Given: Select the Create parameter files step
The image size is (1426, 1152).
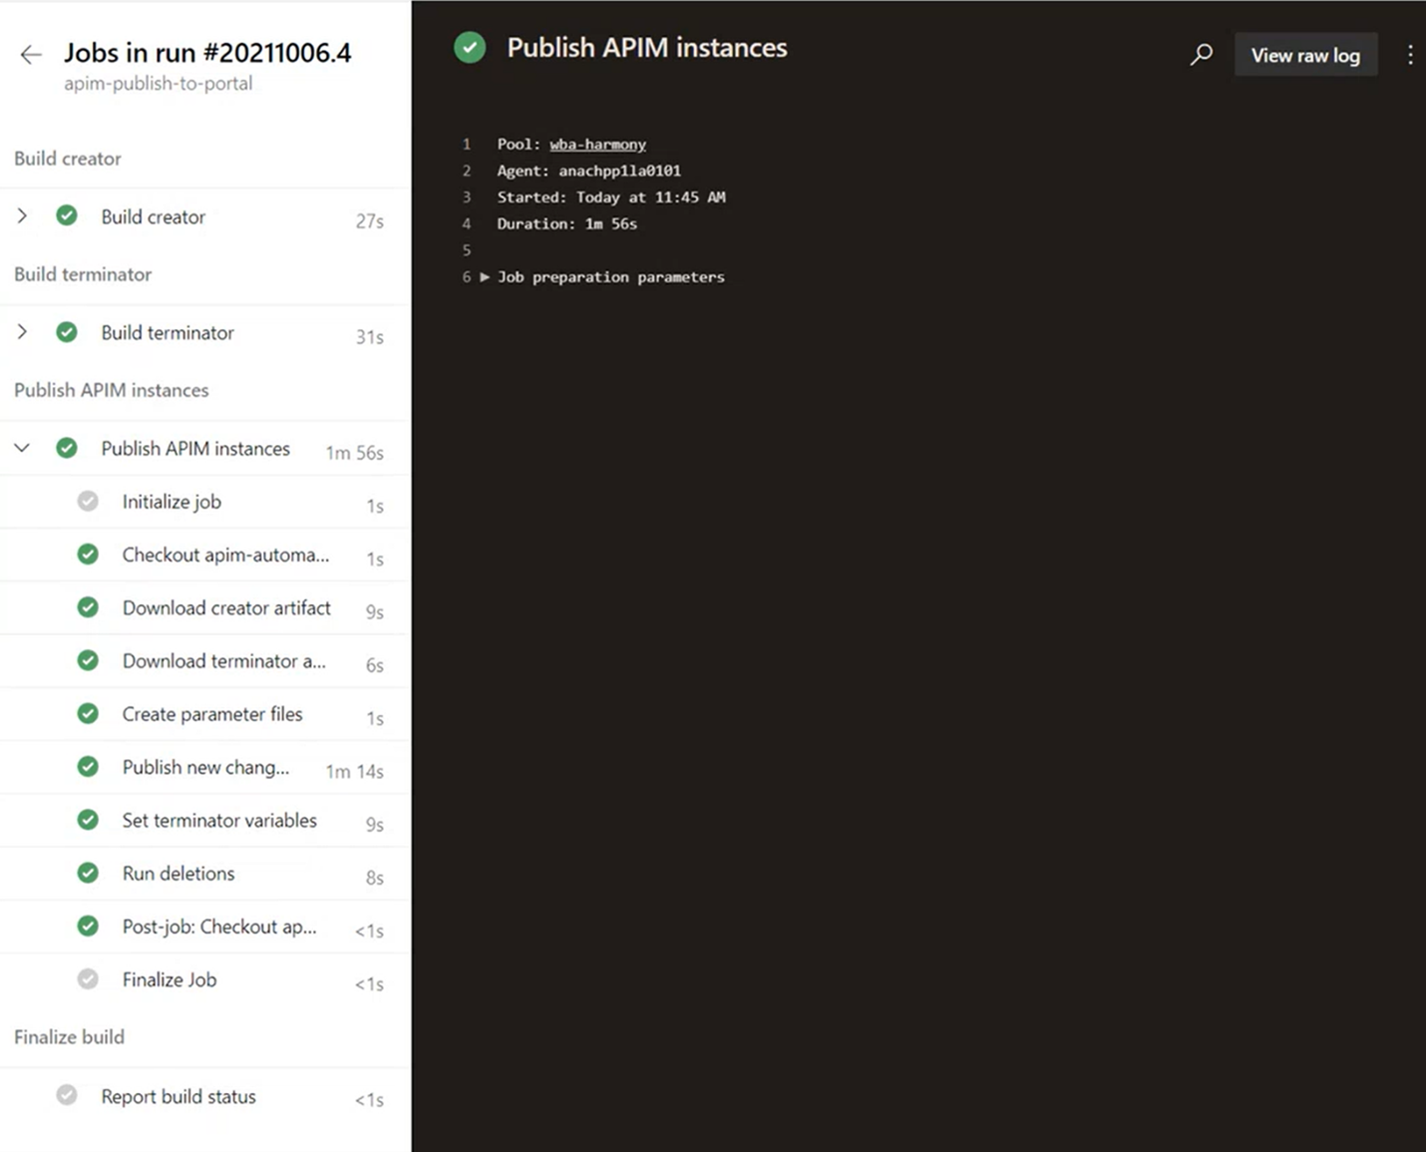Looking at the screenshot, I should tap(212, 714).
